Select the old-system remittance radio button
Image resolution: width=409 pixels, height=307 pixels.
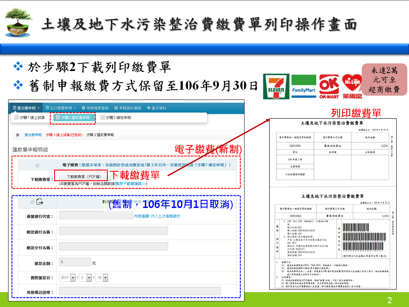[x=32, y=202]
